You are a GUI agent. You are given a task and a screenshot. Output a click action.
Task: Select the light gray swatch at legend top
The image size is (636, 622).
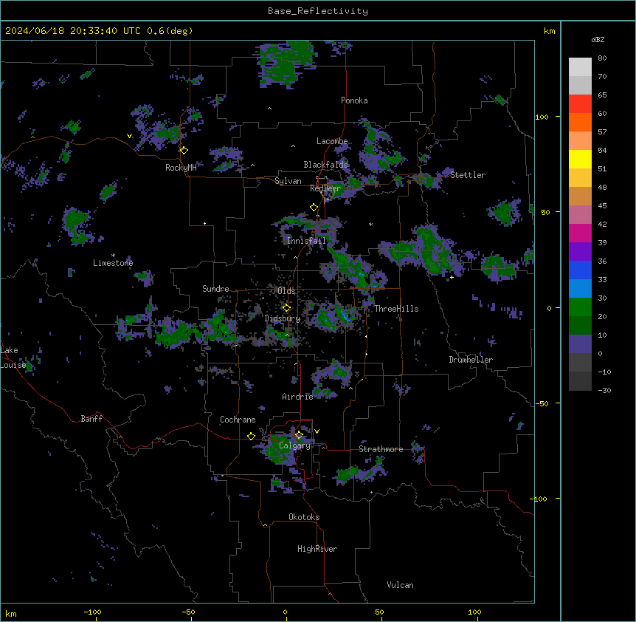point(580,67)
